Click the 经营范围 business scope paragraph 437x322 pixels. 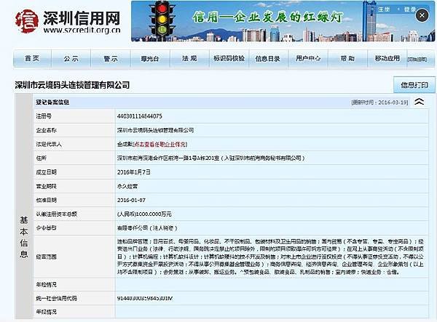pyautogui.click(x=270, y=257)
